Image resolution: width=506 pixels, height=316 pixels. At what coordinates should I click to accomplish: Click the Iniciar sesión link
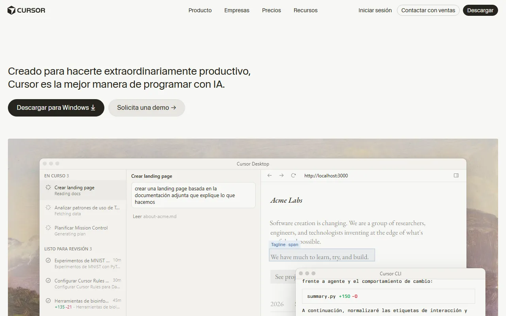coord(375,10)
